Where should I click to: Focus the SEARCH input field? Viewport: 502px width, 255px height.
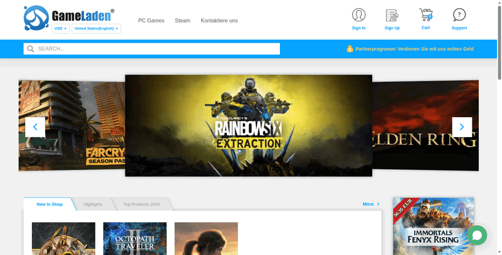[x=152, y=49]
